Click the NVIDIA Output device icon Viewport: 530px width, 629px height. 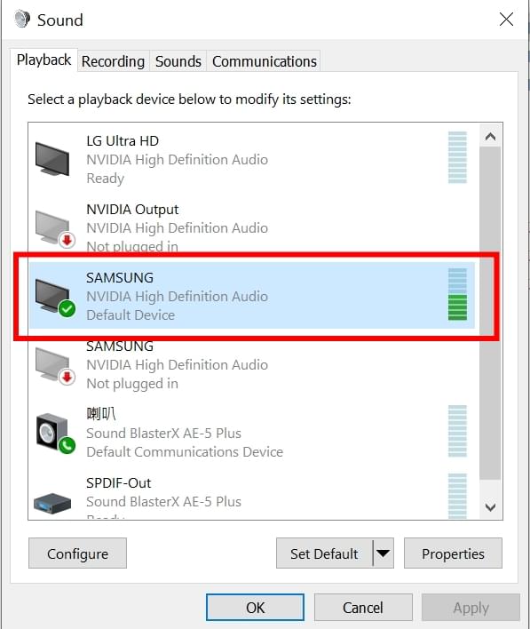pos(54,229)
